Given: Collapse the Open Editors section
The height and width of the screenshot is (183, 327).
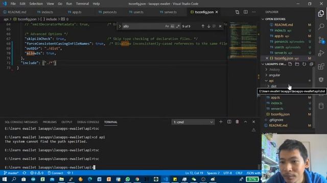Looking at the screenshot, I should [x=263, y=19].
